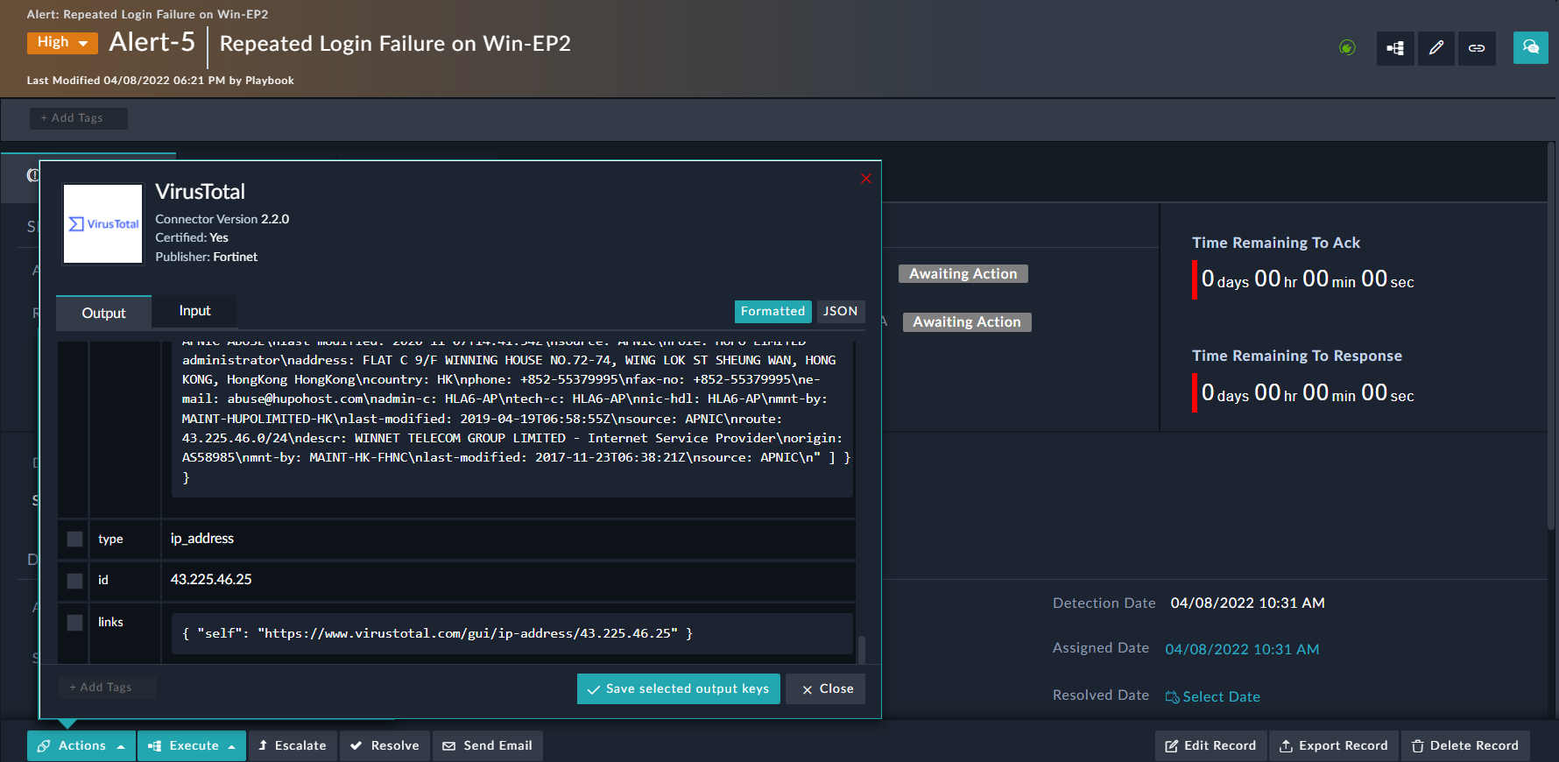Click the VirusTotal output scrollbar thumb
This screenshot has height=762, width=1559.
point(862,649)
